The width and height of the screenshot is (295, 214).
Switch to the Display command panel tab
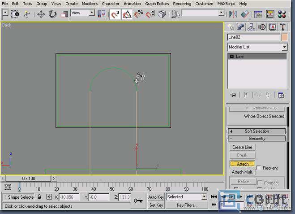[272, 27]
